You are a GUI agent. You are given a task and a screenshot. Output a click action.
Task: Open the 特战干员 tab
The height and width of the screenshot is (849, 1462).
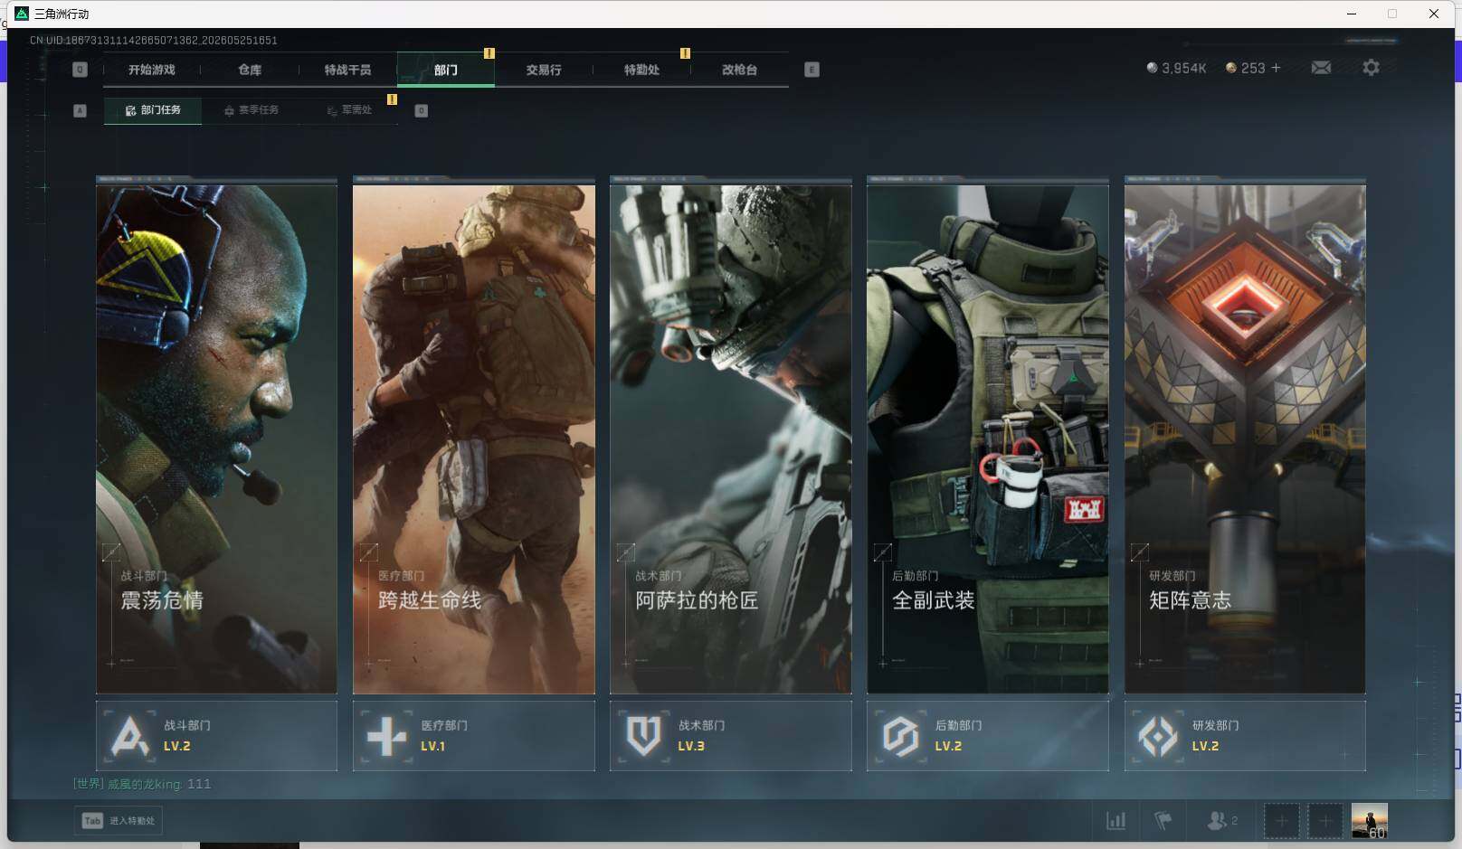(347, 70)
